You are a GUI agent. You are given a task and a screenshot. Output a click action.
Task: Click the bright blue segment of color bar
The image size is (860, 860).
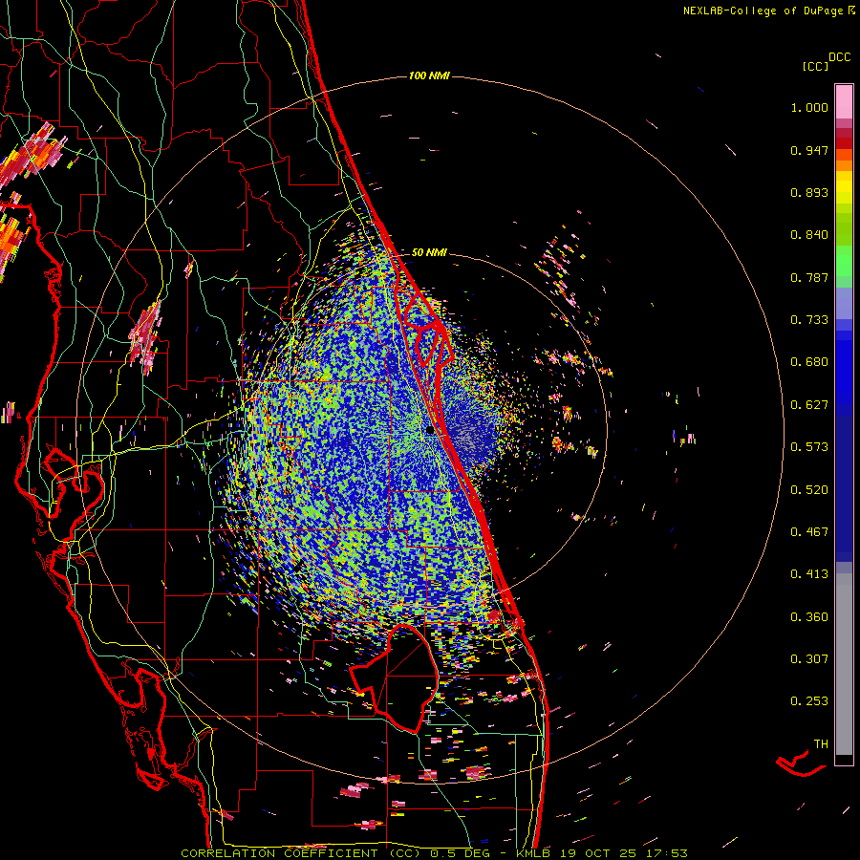(844, 368)
